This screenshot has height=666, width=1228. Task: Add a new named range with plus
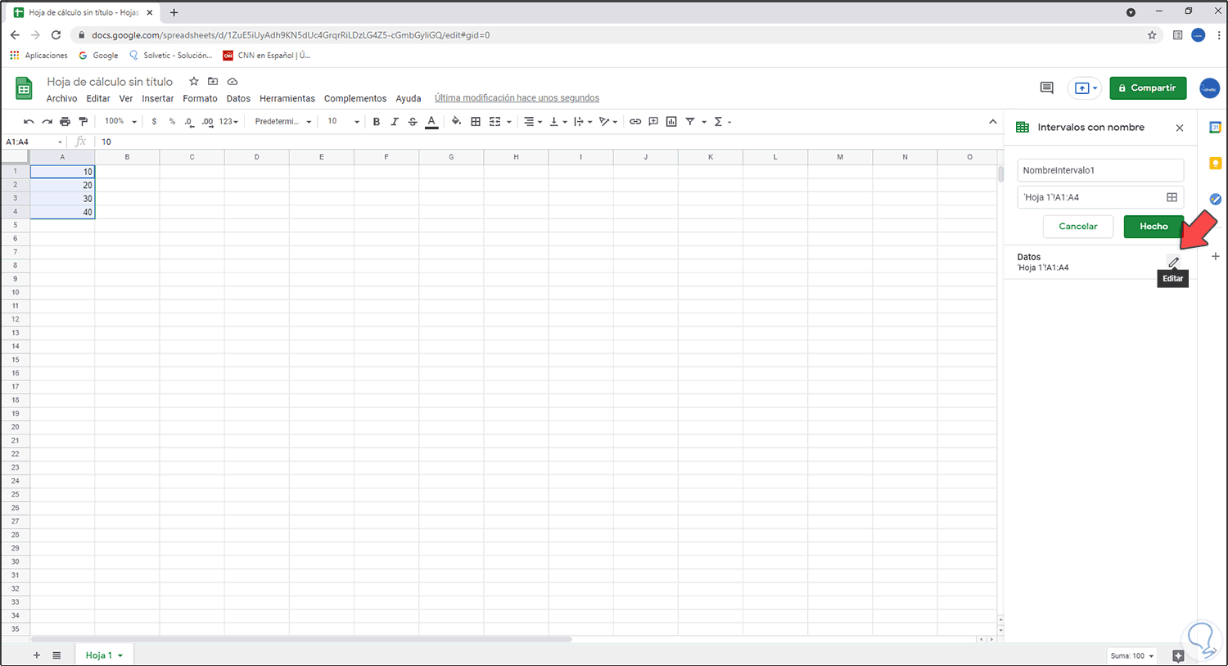pos(1216,256)
